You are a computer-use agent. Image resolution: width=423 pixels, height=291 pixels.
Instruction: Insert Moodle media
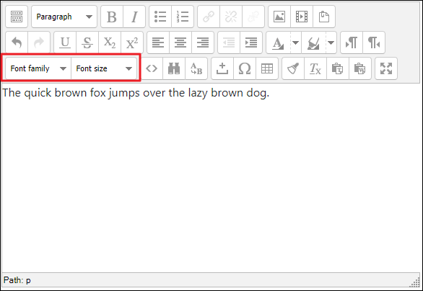coord(302,17)
